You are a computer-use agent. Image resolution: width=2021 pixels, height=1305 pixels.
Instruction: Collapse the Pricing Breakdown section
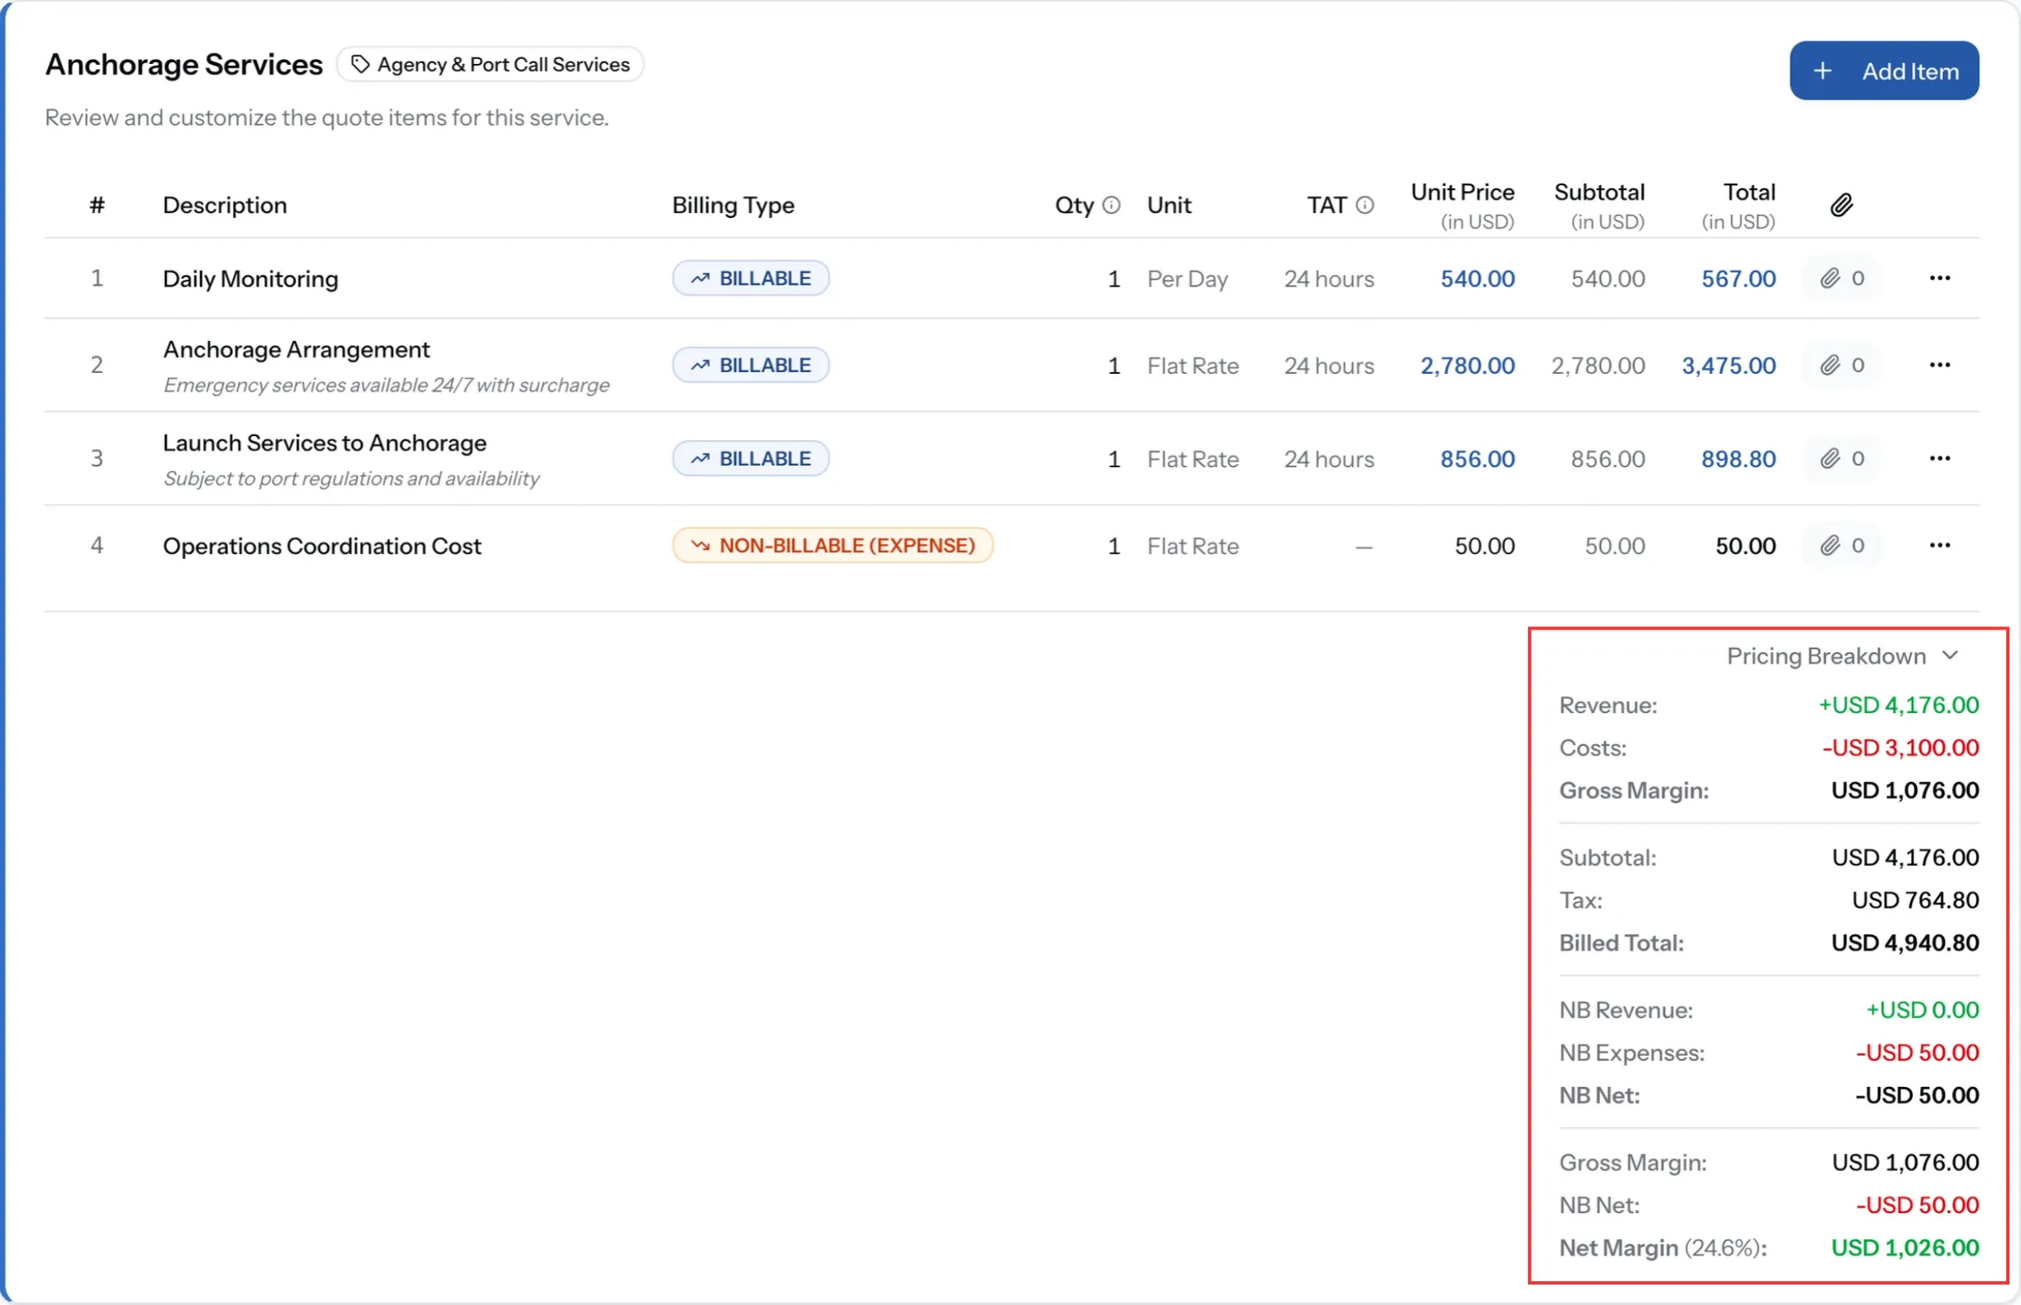pos(1843,656)
